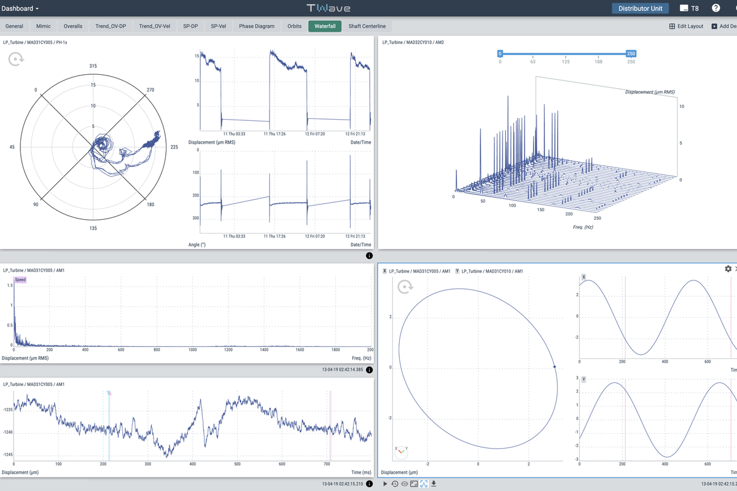The height and width of the screenshot is (491, 737).
Task: Click the info icon beside timestamp 02:42:15.210
Action: pos(368,484)
